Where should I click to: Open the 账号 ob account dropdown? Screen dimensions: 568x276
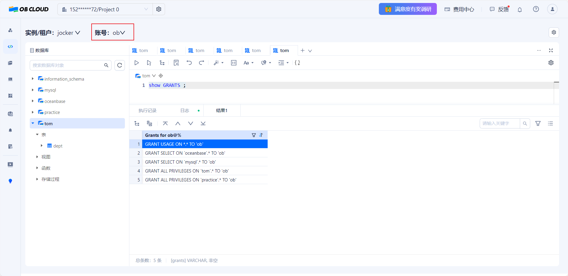point(113,33)
